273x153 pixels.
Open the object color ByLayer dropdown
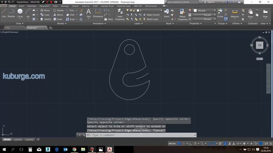(x=205, y=11)
